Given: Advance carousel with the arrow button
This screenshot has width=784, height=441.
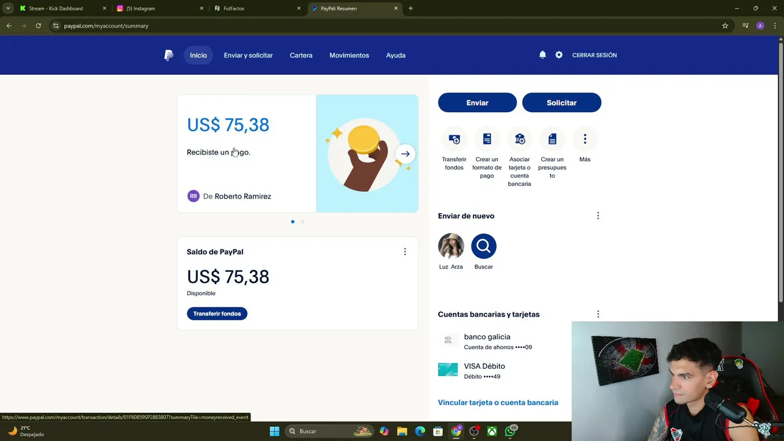Looking at the screenshot, I should coord(405,154).
